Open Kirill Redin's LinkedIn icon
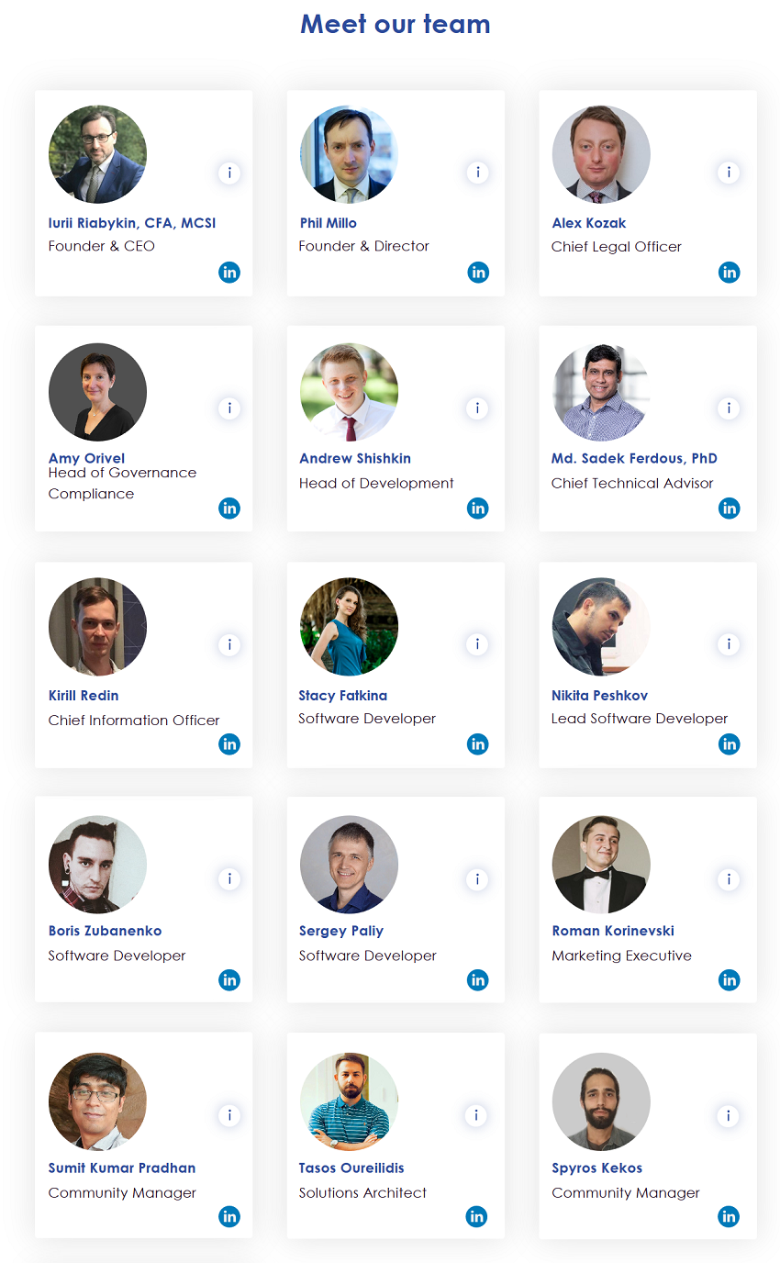The height and width of the screenshot is (1263, 780). click(229, 744)
